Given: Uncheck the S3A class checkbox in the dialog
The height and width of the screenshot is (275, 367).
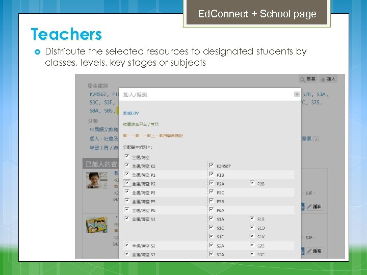Looking at the screenshot, I should [212, 254].
